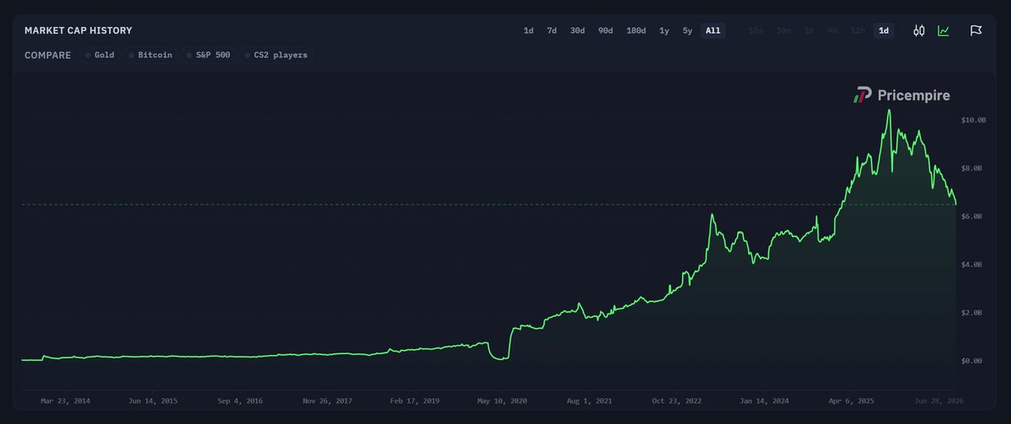Choose the 30d time range

(577, 31)
